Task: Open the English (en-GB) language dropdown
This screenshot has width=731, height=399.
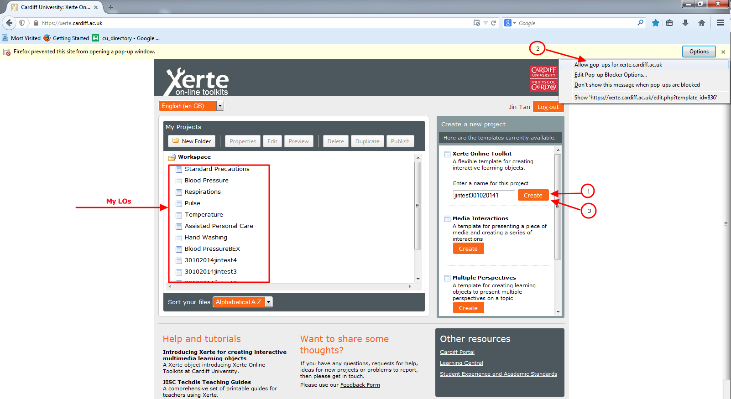Action: [191, 106]
